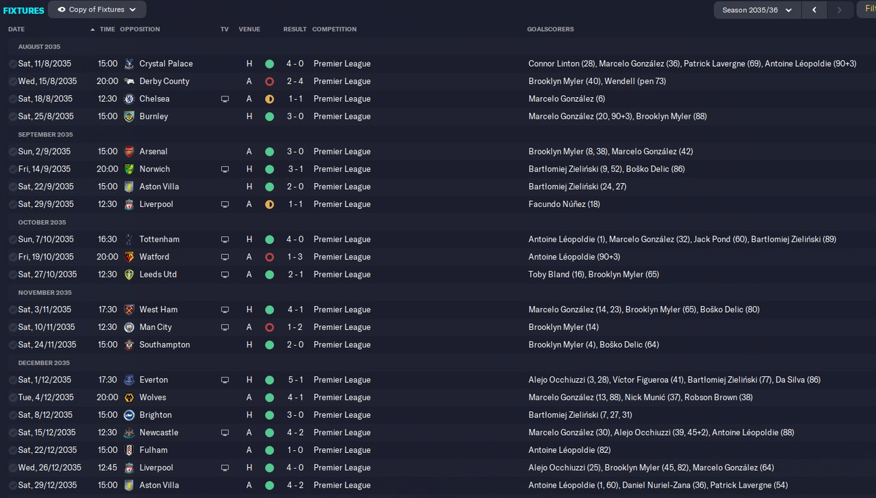Open the Filter button at top right

coord(866,10)
